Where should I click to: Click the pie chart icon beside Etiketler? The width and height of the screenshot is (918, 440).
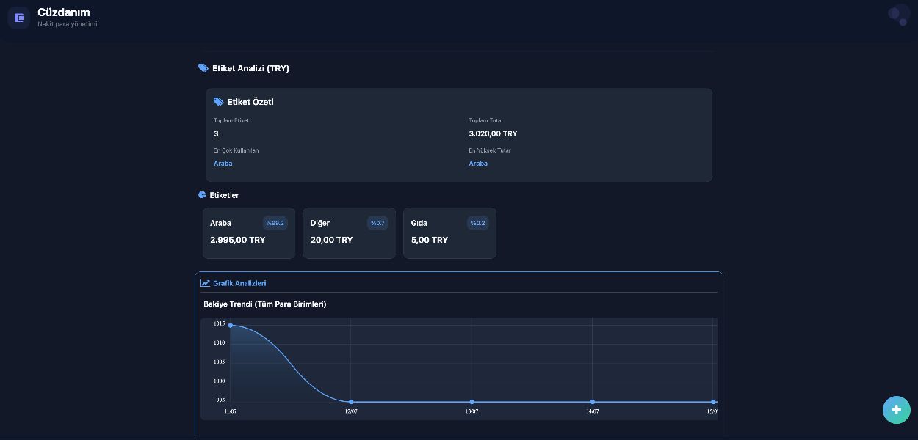203,195
